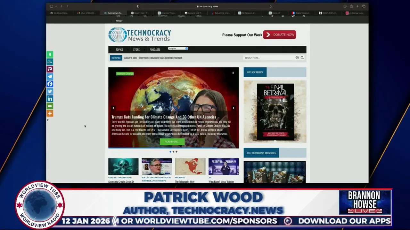
Task: Share page via Parler icon
Action: tap(50, 69)
